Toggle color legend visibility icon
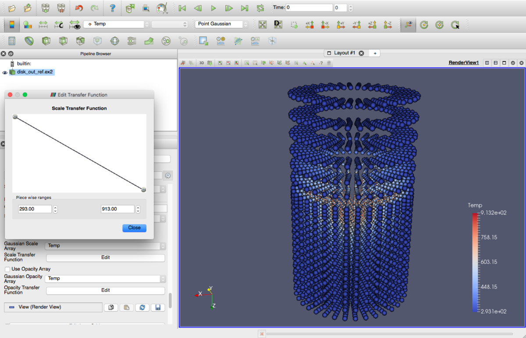Viewport: 526px width, 338px height. (12, 25)
